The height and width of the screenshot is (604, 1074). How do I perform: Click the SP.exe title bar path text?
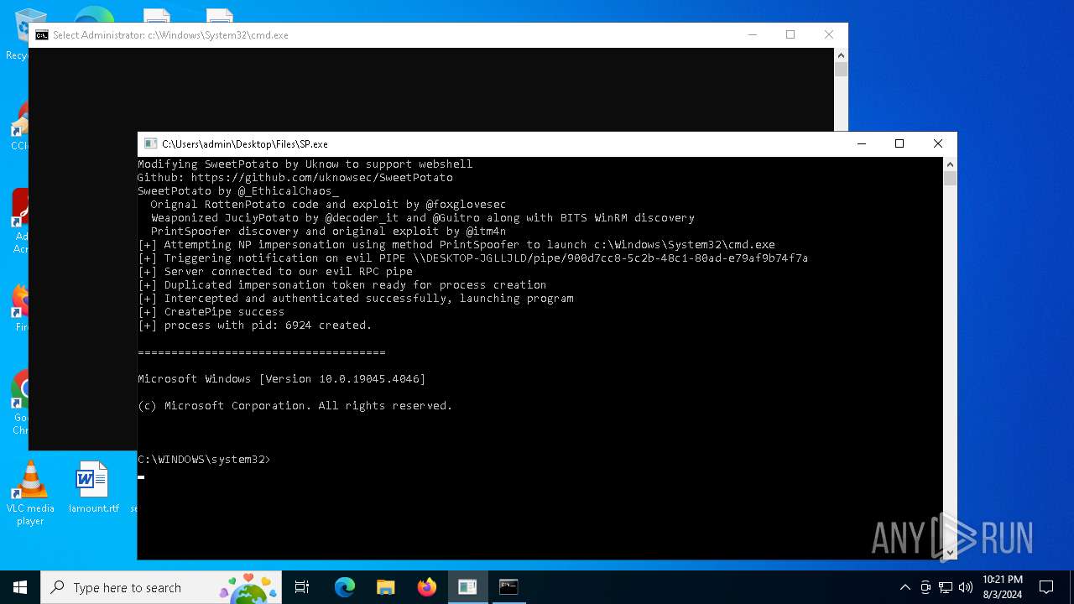(x=245, y=144)
